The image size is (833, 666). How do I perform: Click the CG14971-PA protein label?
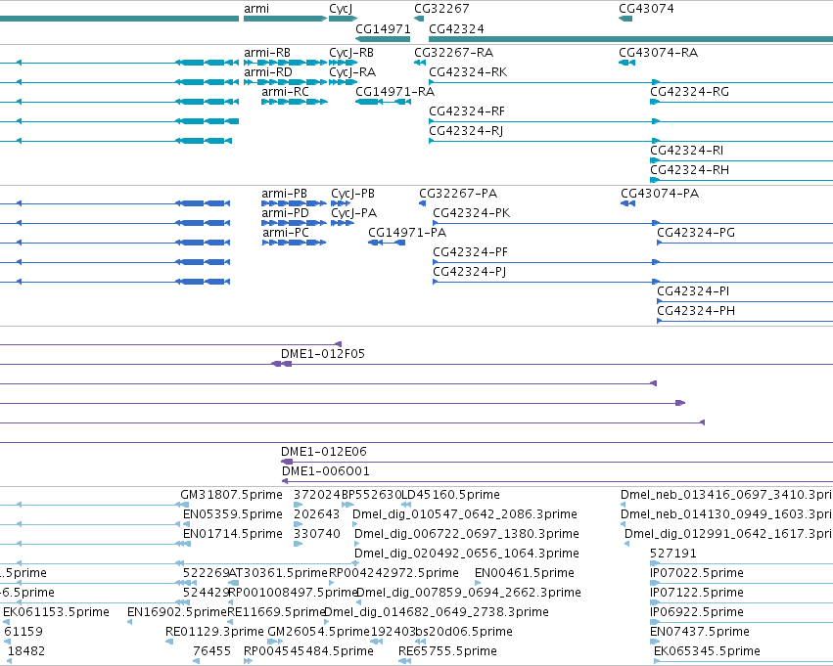(407, 234)
